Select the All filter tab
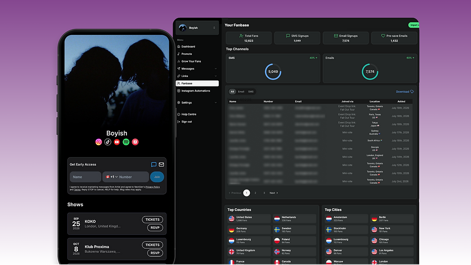The height and width of the screenshot is (265, 471). click(232, 92)
